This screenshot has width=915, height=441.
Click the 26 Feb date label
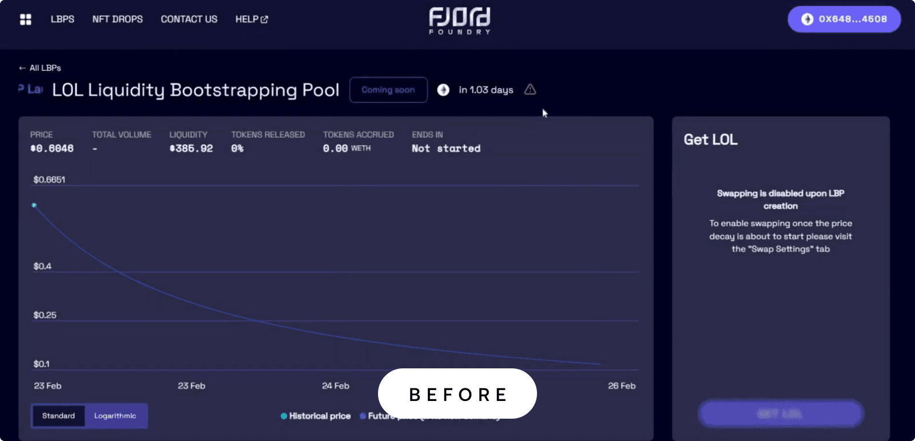(x=622, y=386)
